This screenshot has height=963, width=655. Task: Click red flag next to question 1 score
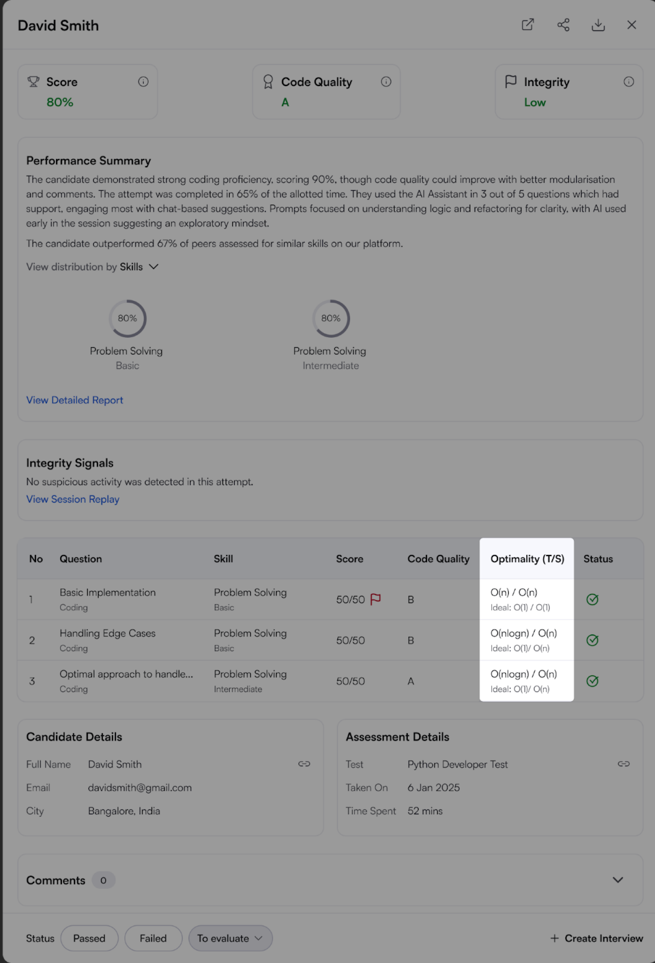point(376,599)
